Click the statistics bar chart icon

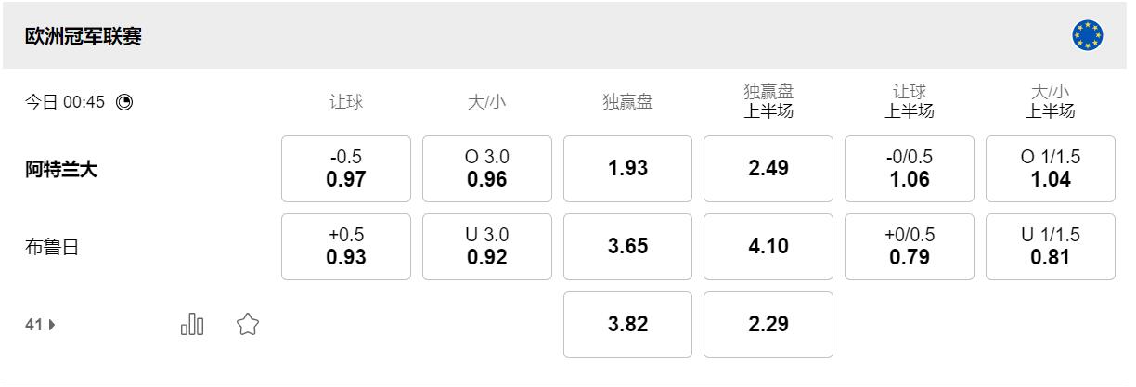pos(192,325)
